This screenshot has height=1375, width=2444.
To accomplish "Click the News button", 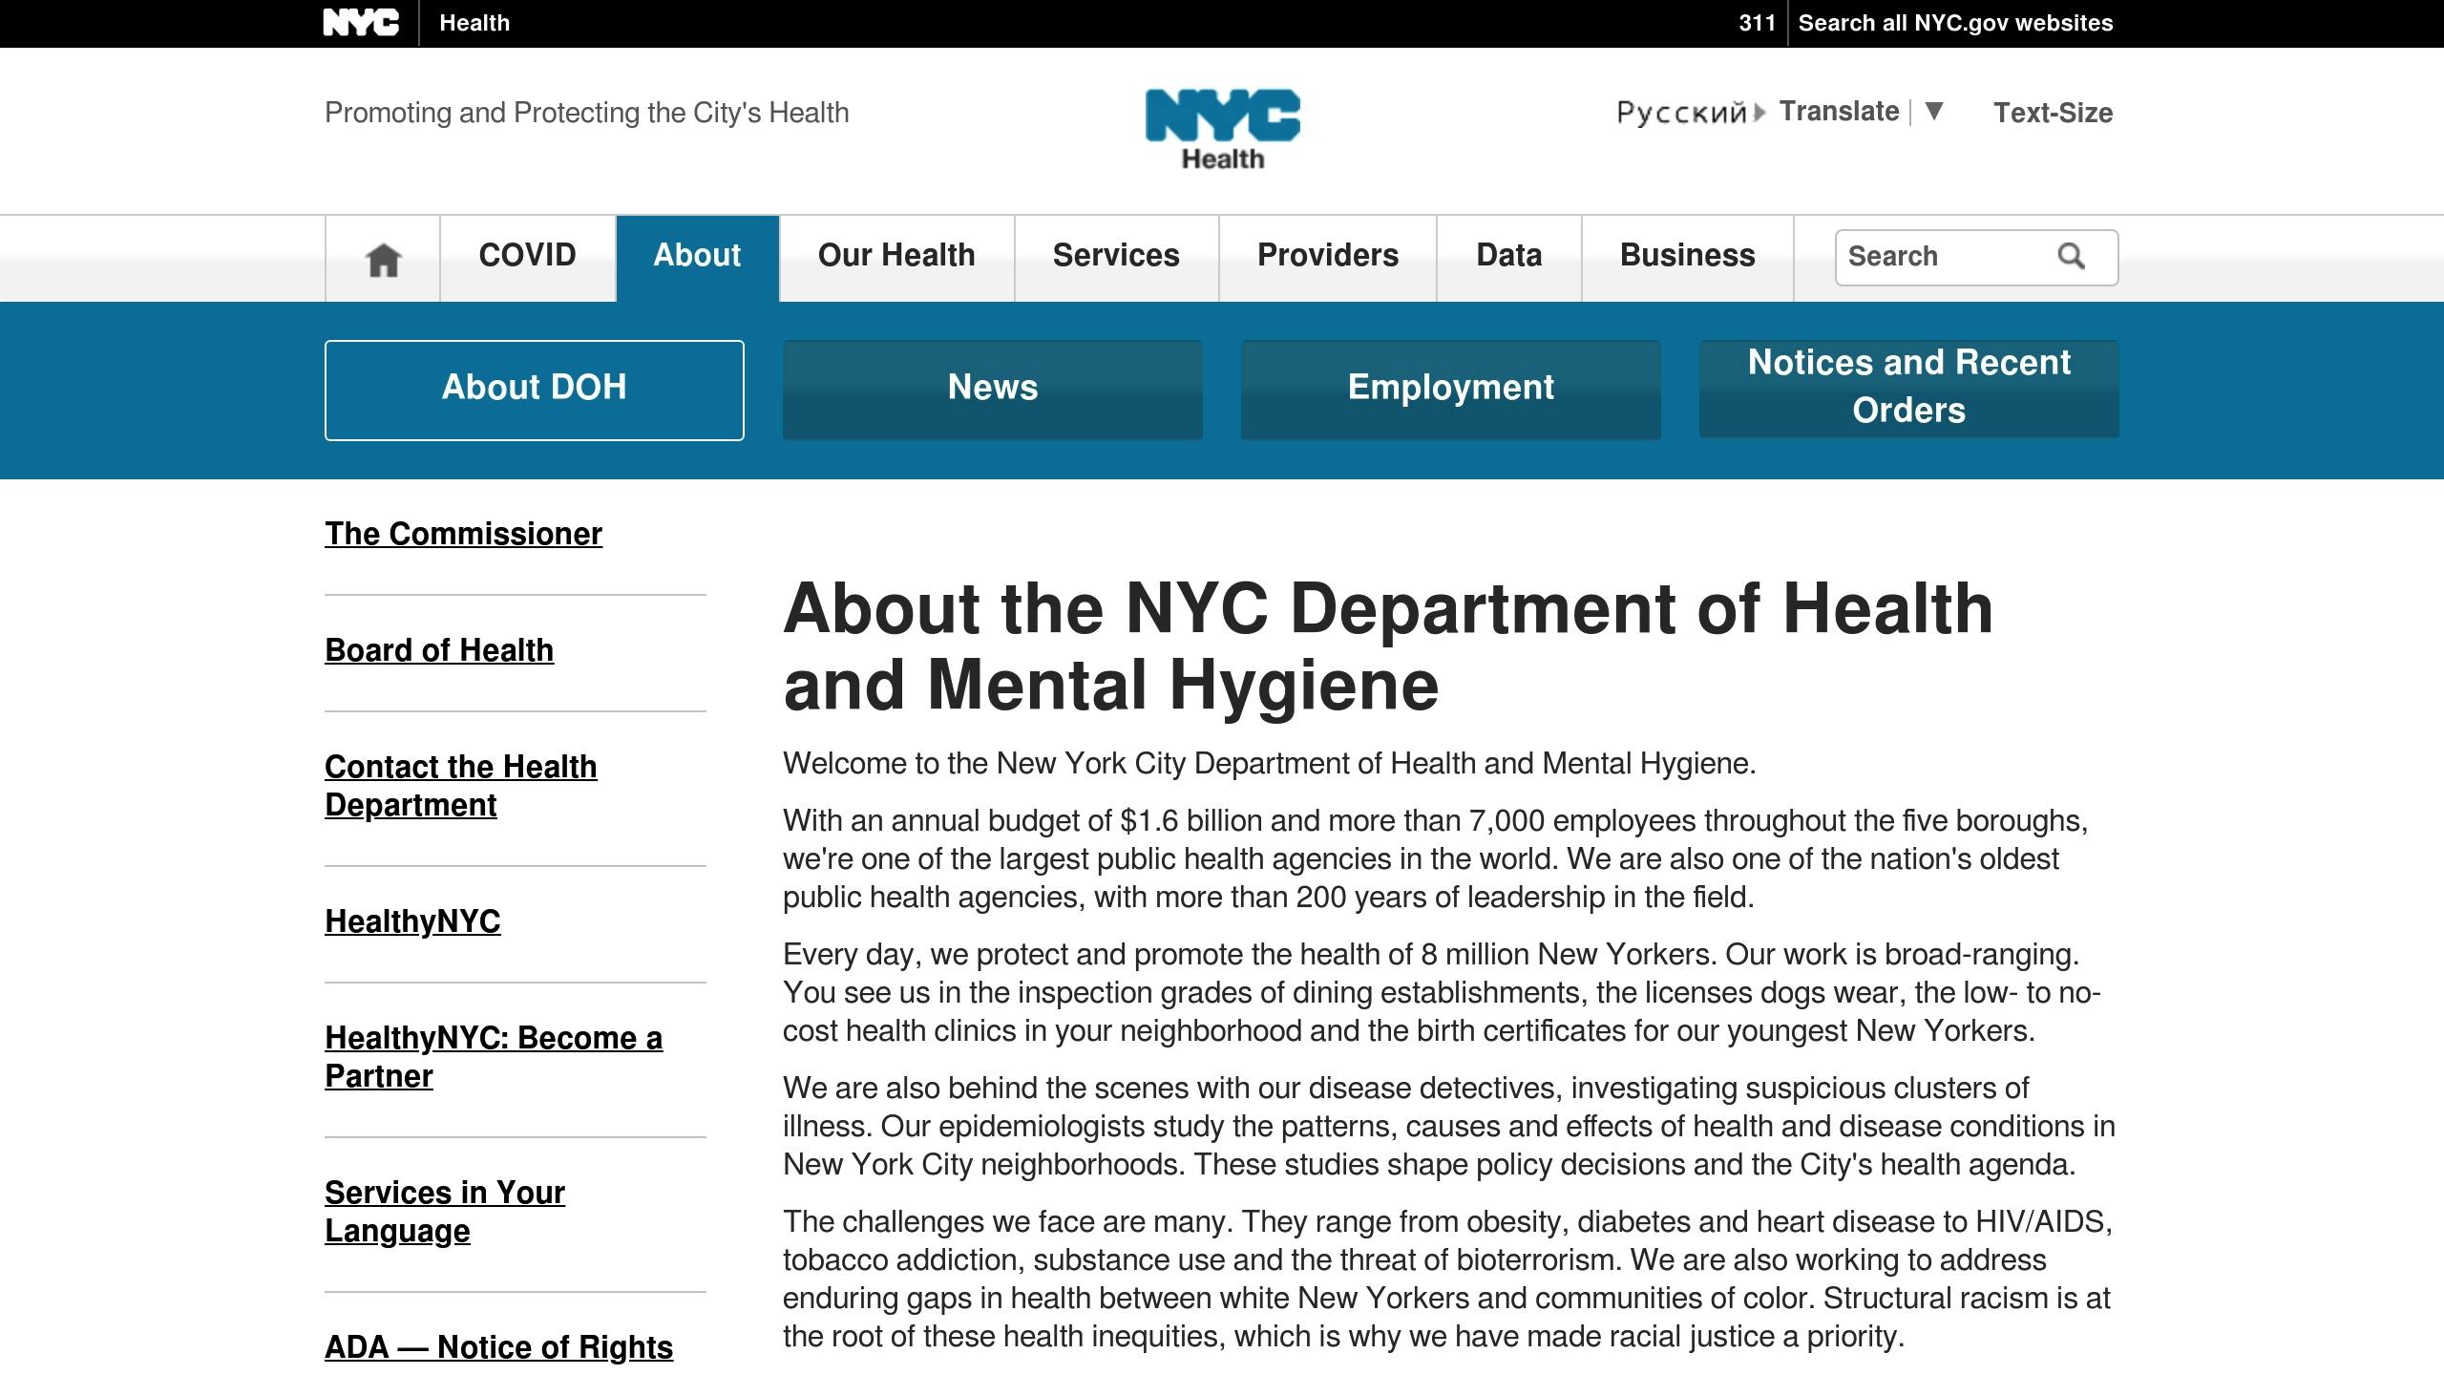I will tap(992, 390).
